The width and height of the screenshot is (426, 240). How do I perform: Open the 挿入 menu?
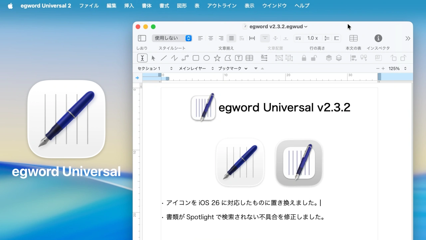129,6
